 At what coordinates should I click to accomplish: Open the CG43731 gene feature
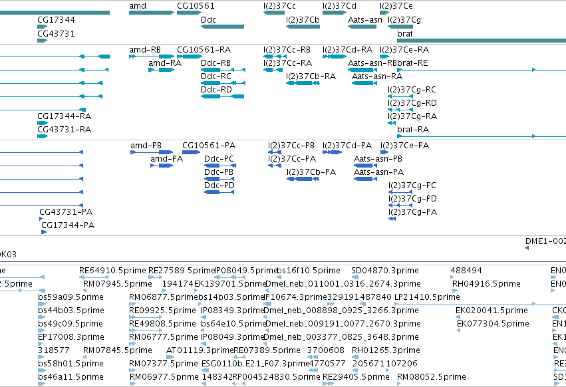[42, 41]
